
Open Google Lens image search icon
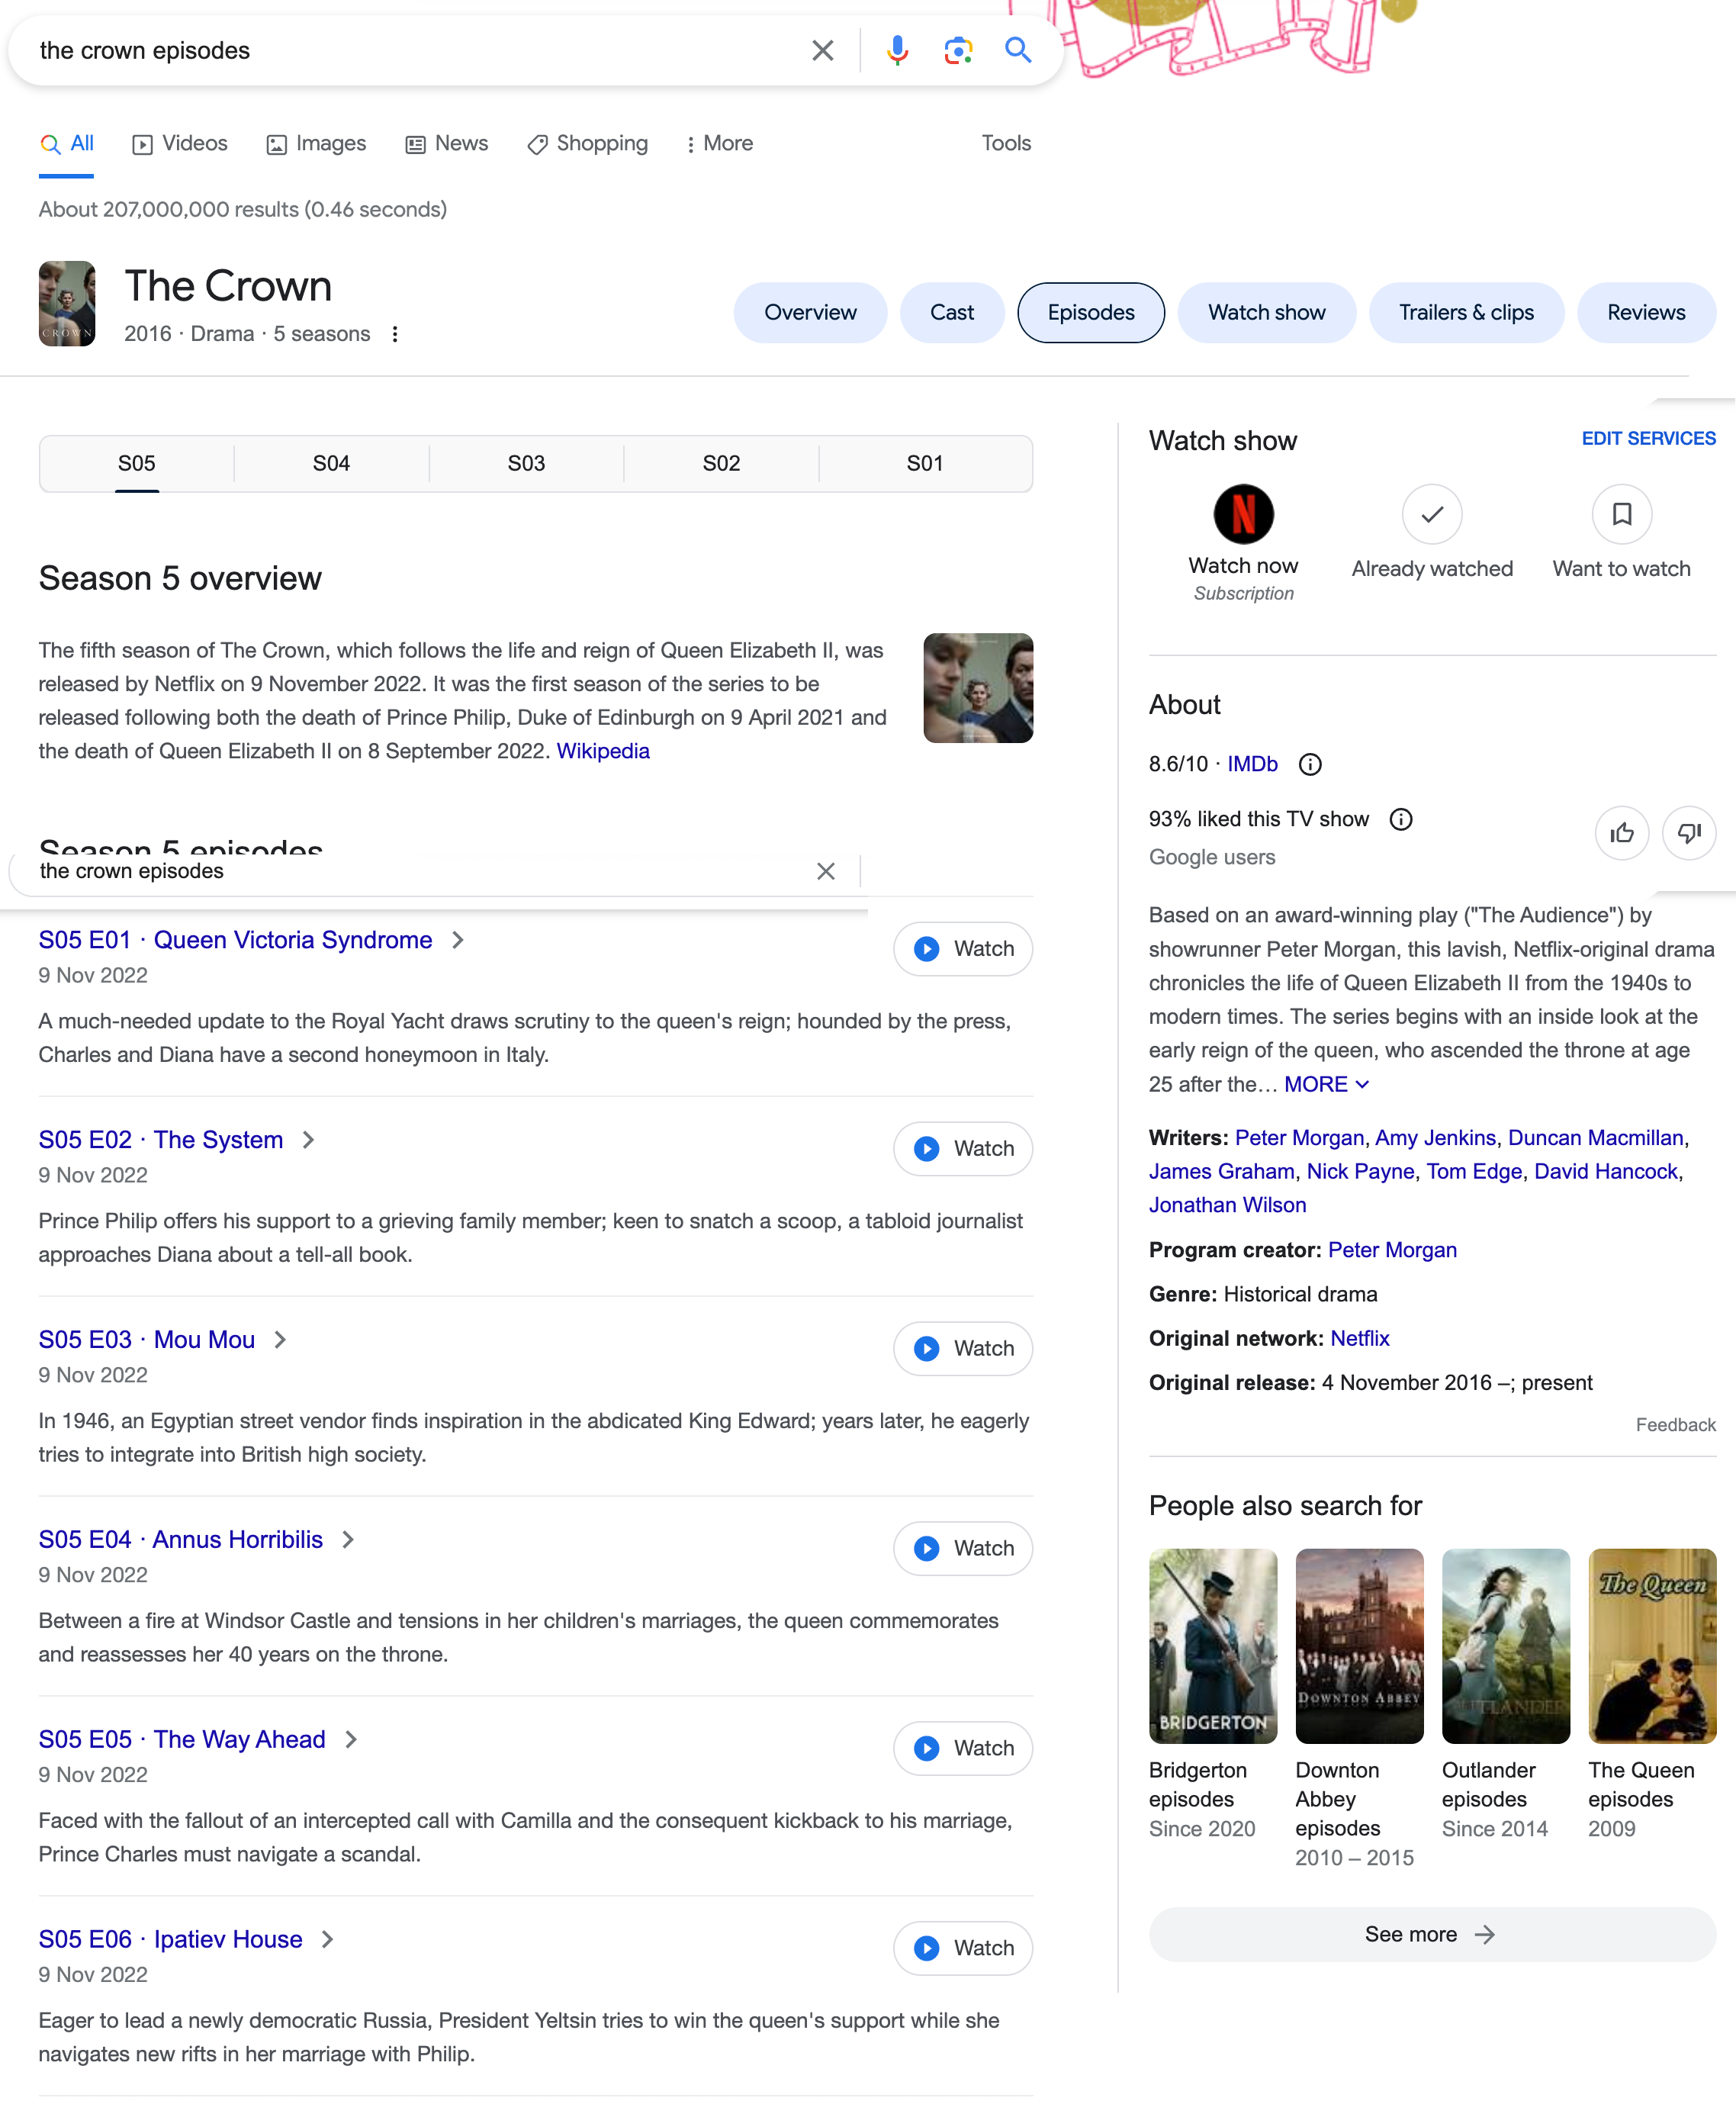pyautogui.click(x=957, y=50)
